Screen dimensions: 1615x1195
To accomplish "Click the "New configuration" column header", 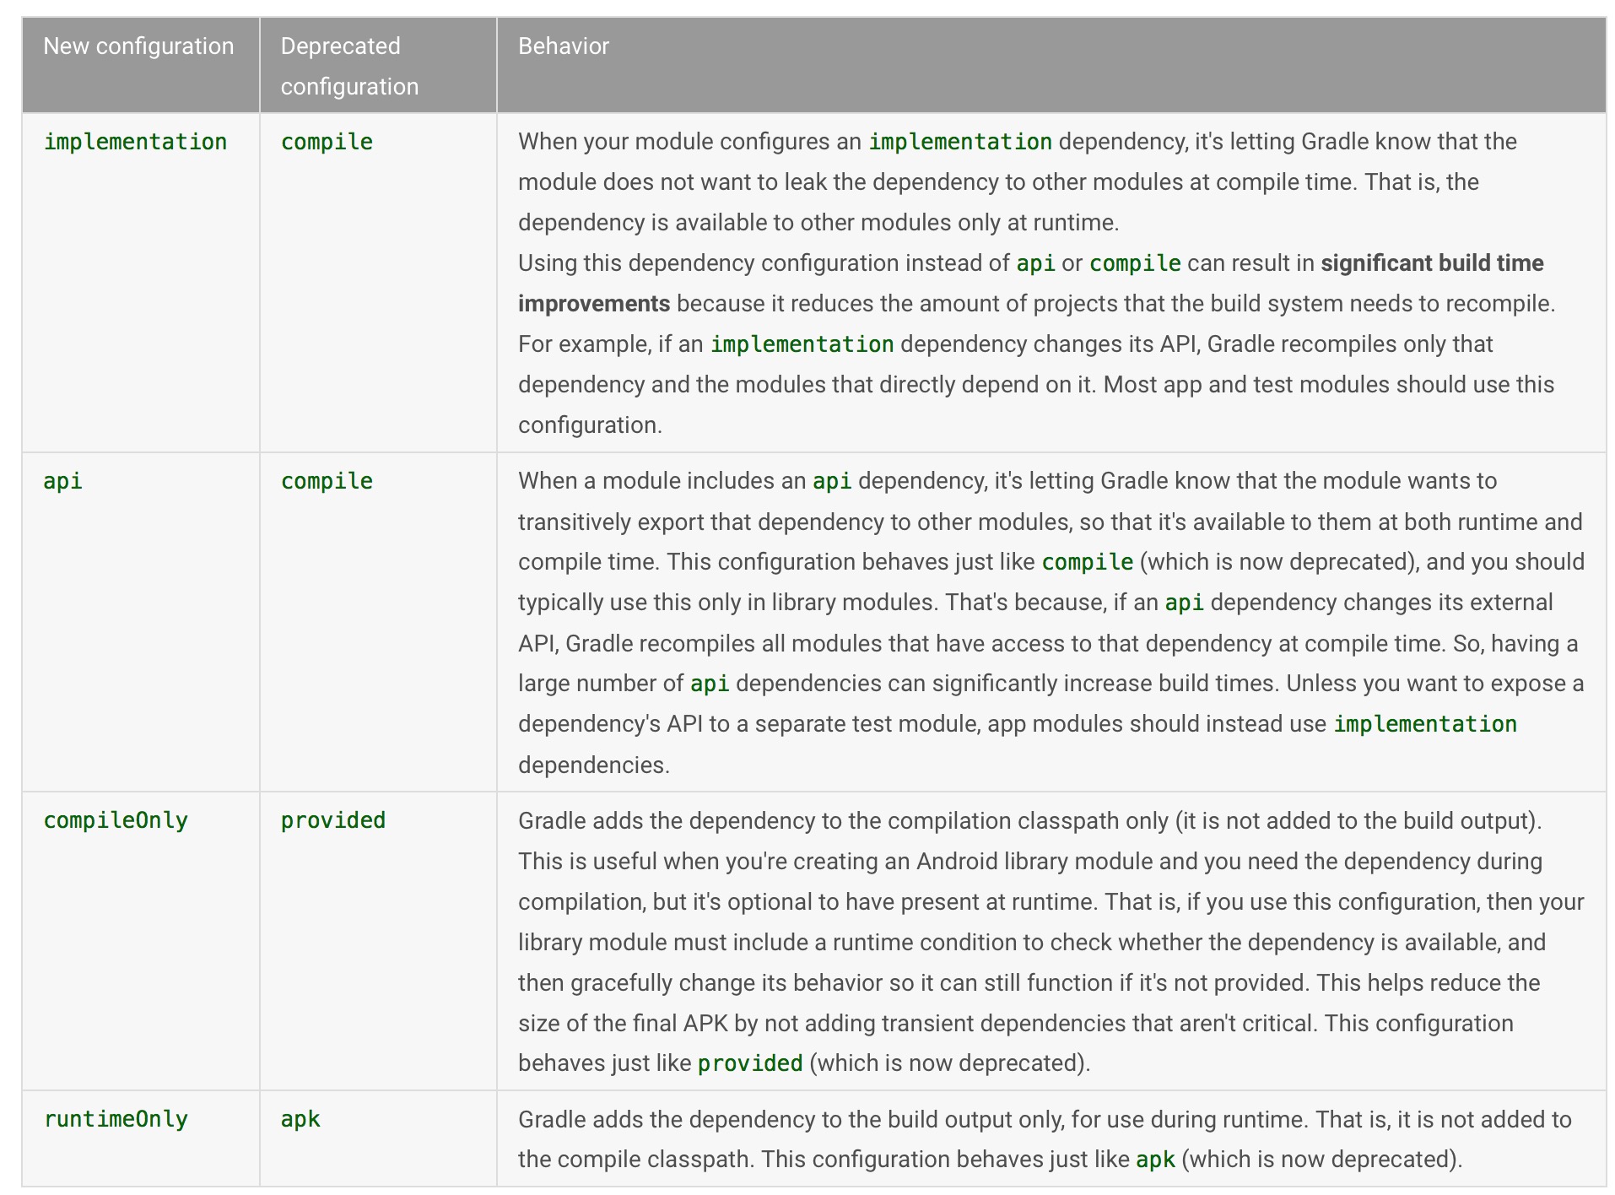I will click(x=138, y=46).
